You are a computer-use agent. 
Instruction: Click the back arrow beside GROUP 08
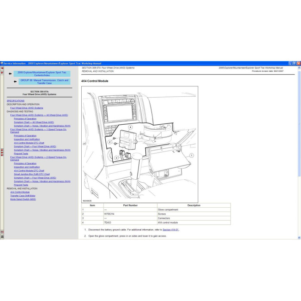(x=15, y=82)
